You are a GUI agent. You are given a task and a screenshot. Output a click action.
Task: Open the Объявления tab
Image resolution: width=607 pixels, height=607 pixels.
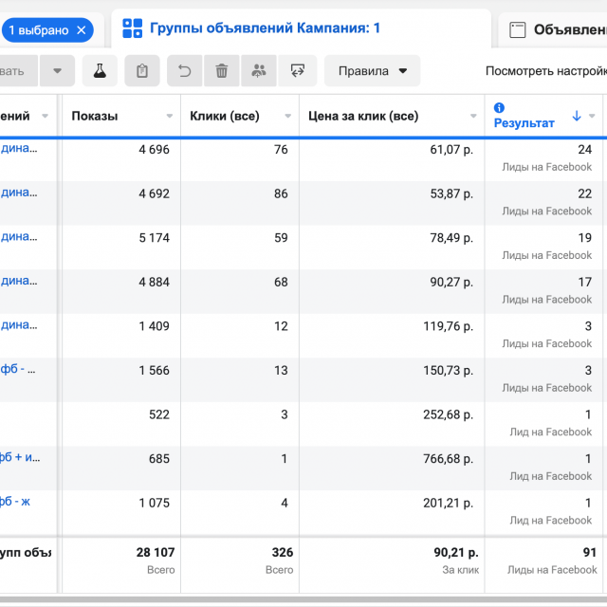click(559, 29)
